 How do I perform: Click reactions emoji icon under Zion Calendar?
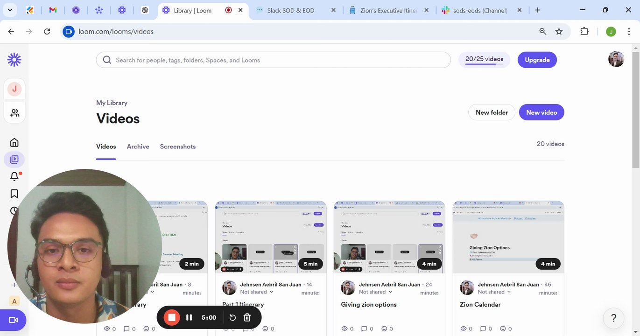point(503,329)
